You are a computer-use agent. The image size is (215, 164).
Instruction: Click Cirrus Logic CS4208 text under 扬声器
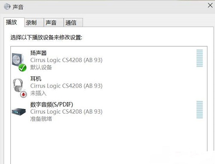(66, 60)
